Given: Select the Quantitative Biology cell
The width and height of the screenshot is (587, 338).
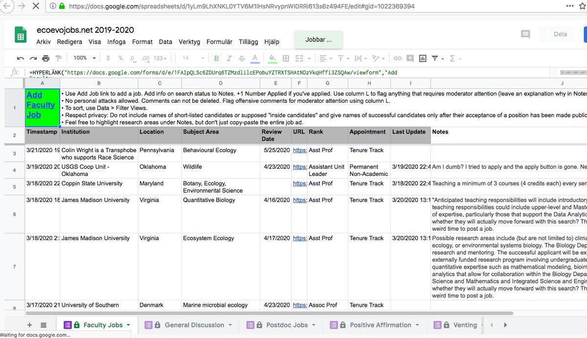Looking at the screenshot, I should [x=221, y=214].
